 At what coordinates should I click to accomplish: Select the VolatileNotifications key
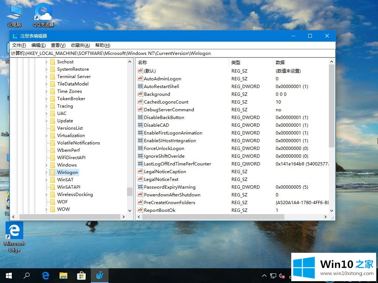pyautogui.click(x=78, y=143)
